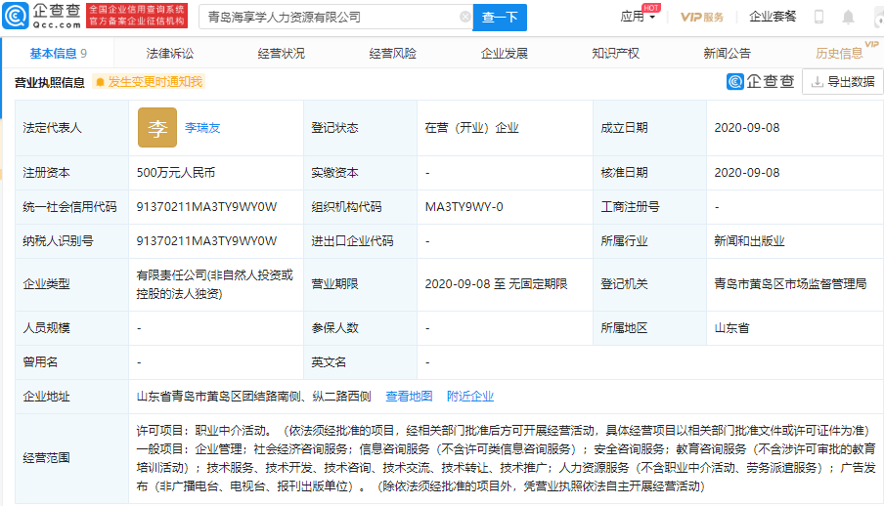Click region value 山东省

coord(731,328)
